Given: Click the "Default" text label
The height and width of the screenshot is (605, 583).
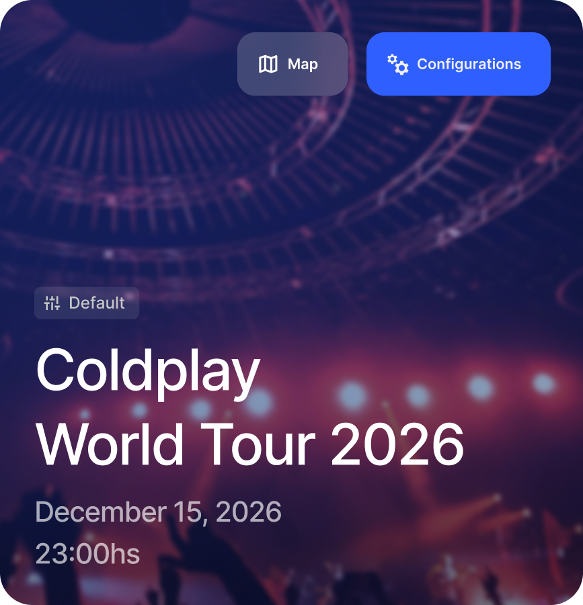Looking at the screenshot, I should pos(97,303).
